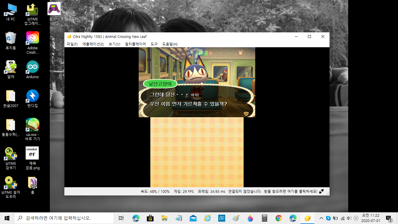The image size is (398, 224).
Task: Expand the hidden system tray icons
Action: coord(321,218)
